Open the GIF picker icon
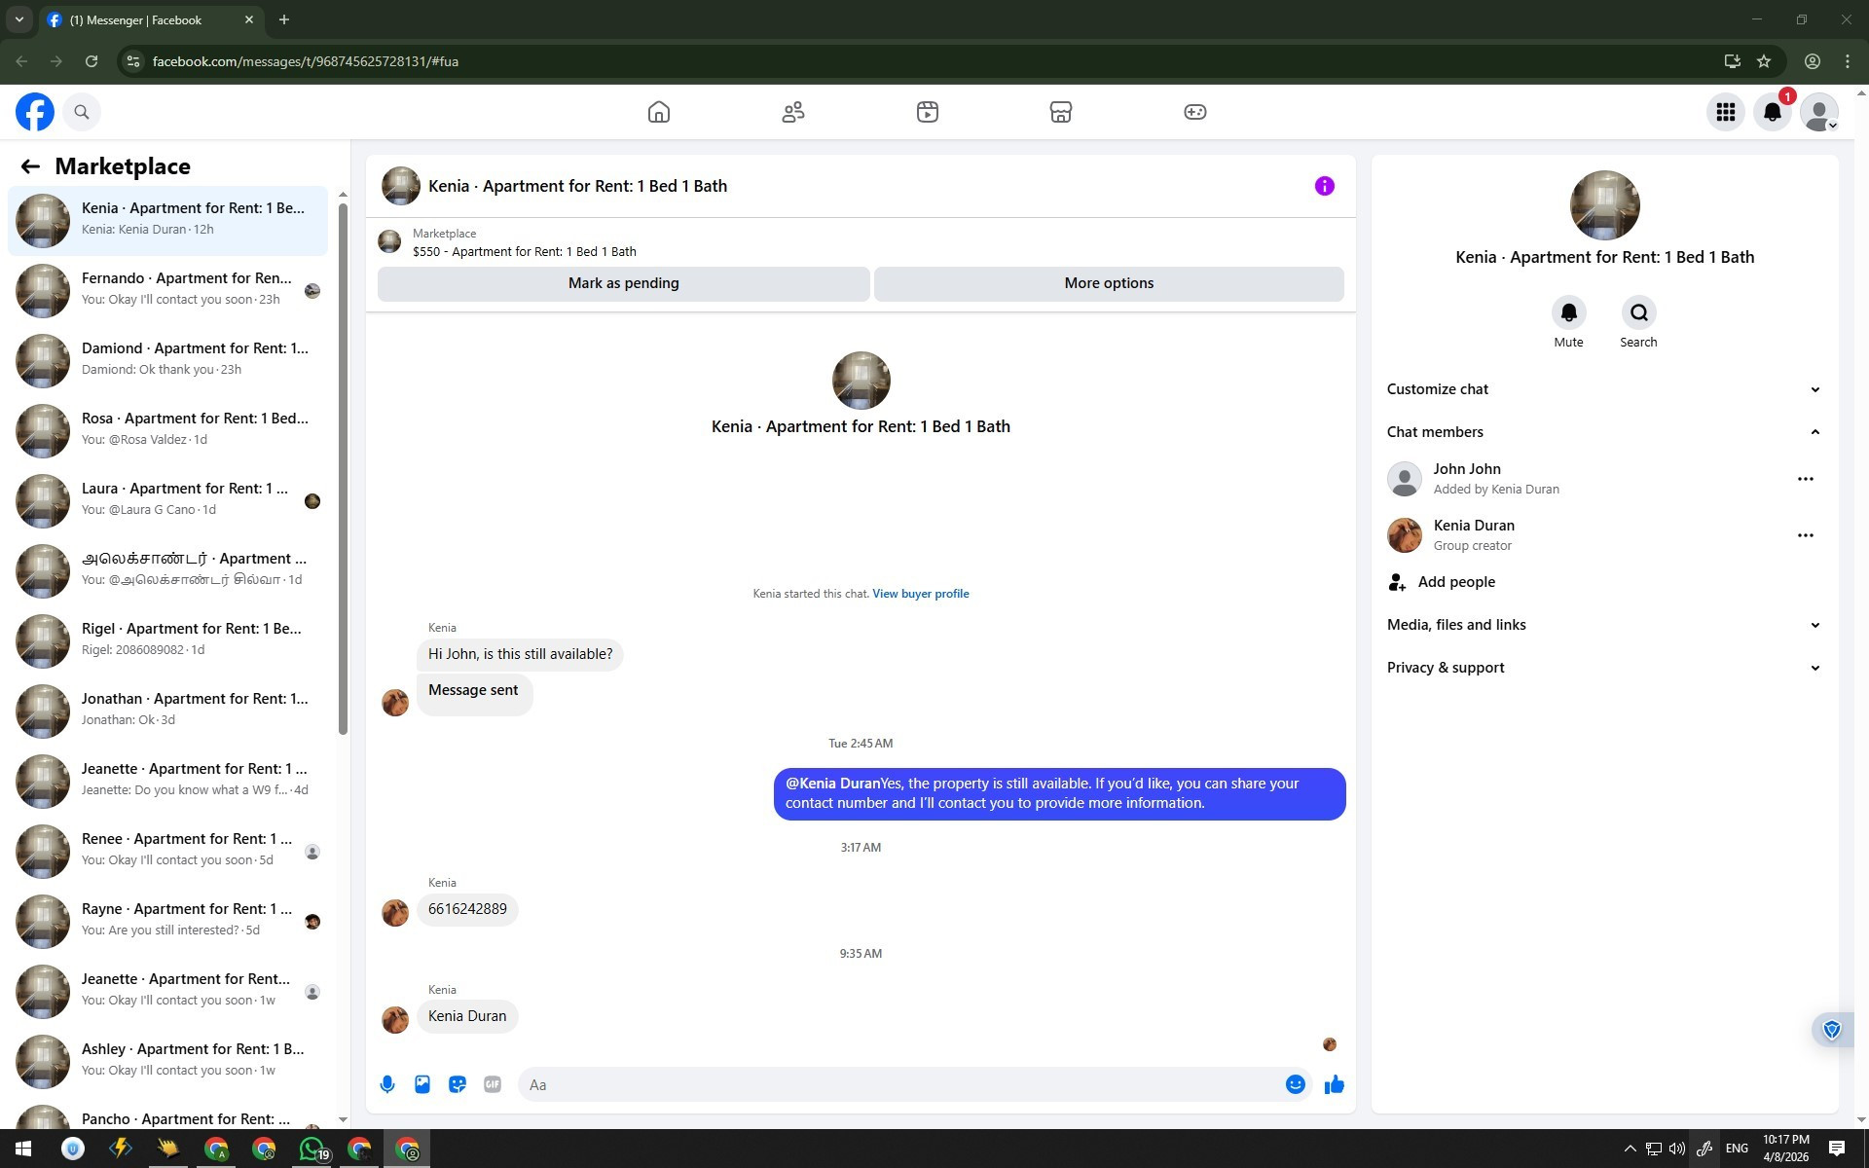This screenshot has height=1168, width=1869. pos(493,1084)
